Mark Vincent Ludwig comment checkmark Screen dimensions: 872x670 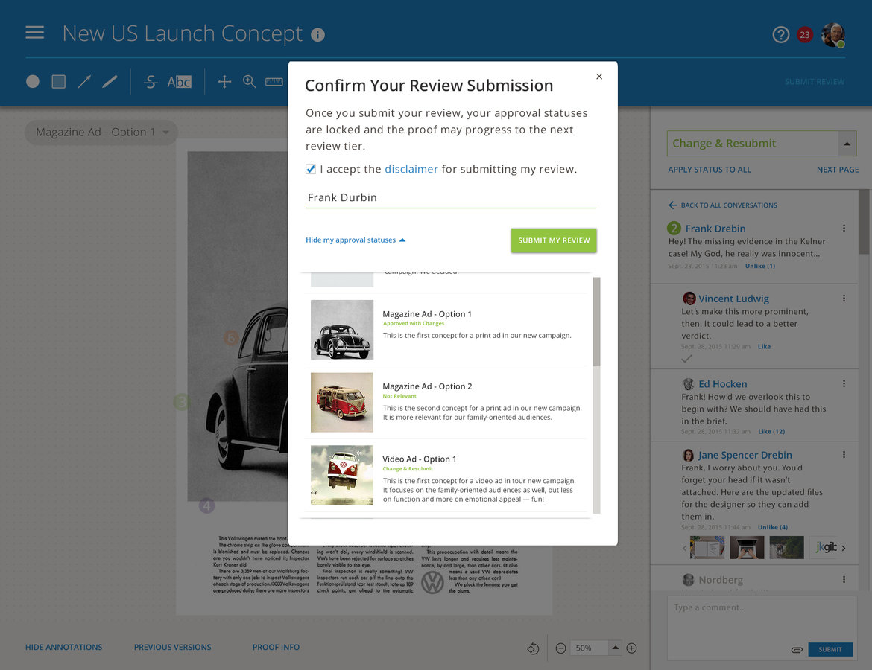pos(687,359)
